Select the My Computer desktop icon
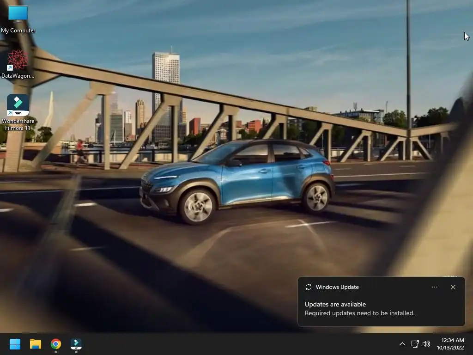 click(x=18, y=19)
